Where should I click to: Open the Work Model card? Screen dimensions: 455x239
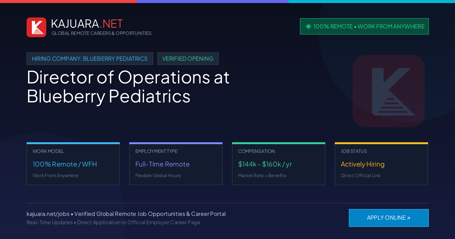[73, 164]
